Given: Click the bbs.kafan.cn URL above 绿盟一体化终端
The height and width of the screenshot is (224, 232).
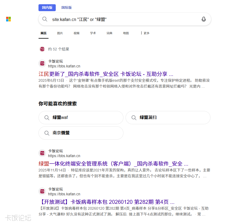Looking at the screenshot, I should (x=64, y=156).
